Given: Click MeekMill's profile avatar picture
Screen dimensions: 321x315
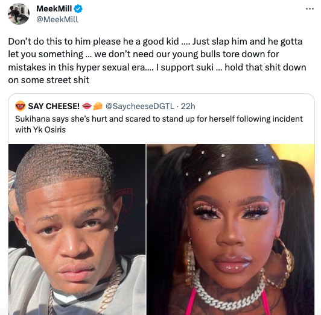Looking at the screenshot, I should pos(19,14).
